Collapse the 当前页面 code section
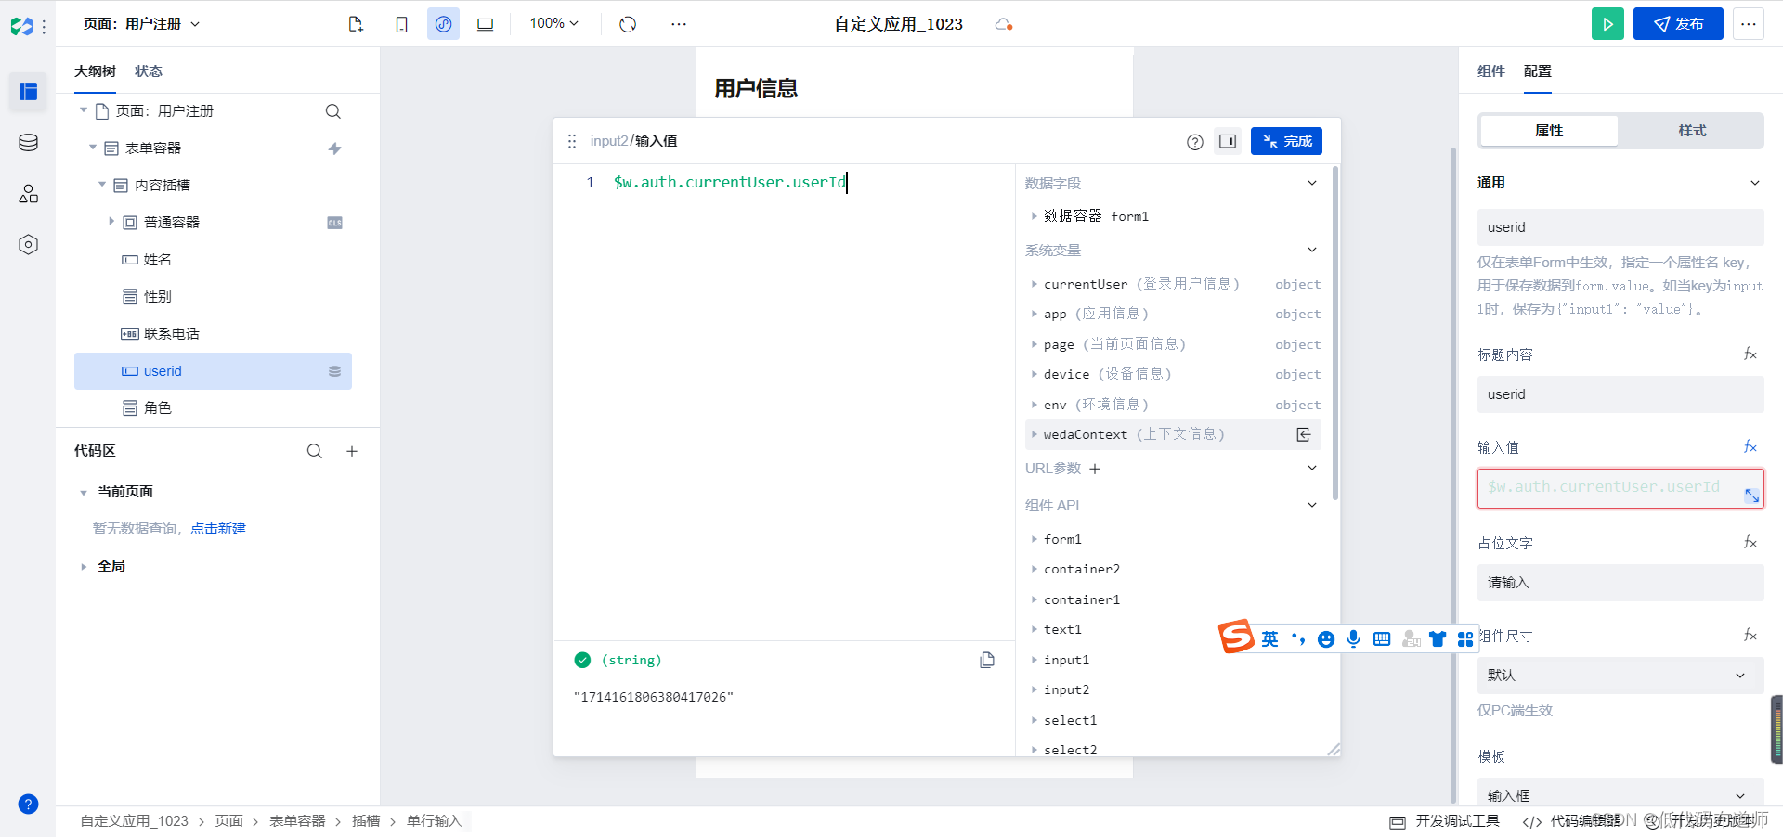Image resolution: width=1783 pixels, height=837 pixels. pyautogui.click(x=84, y=493)
